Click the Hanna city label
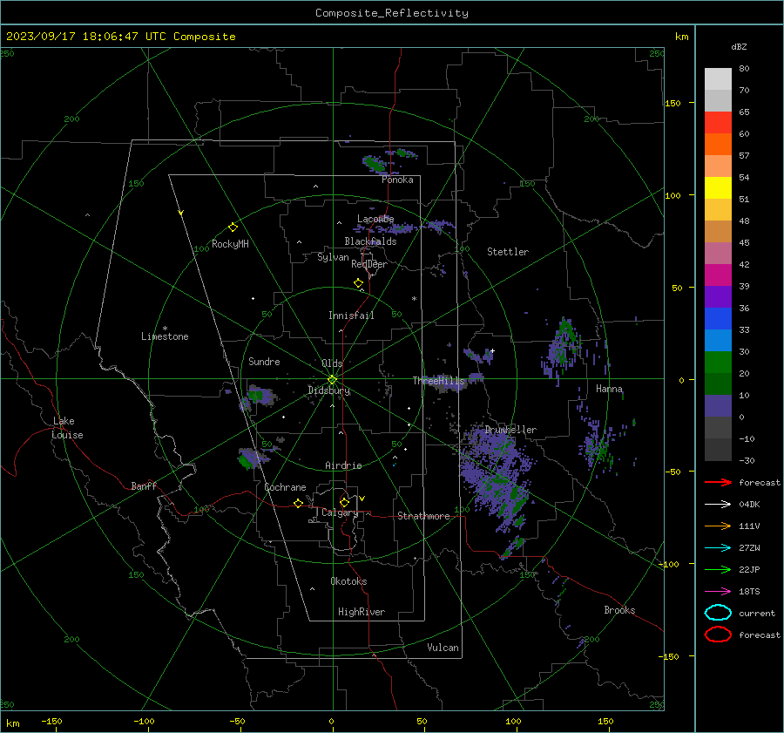This screenshot has width=784, height=733. click(x=609, y=389)
